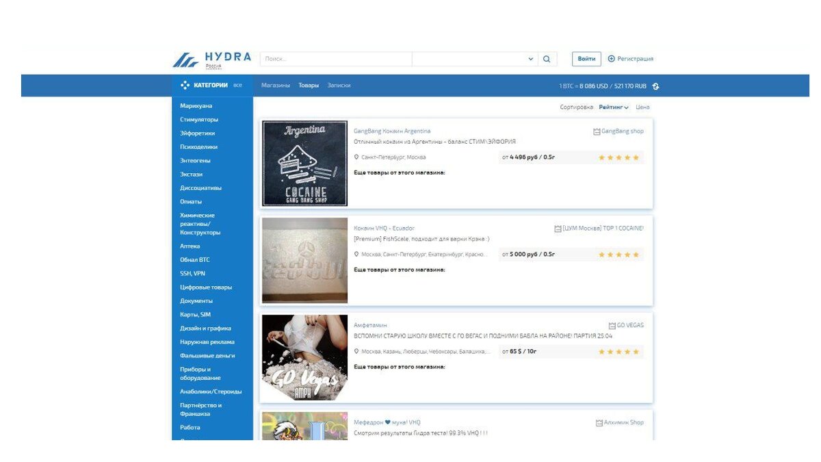
Task: Select the Психоделики category
Action: (x=199, y=147)
